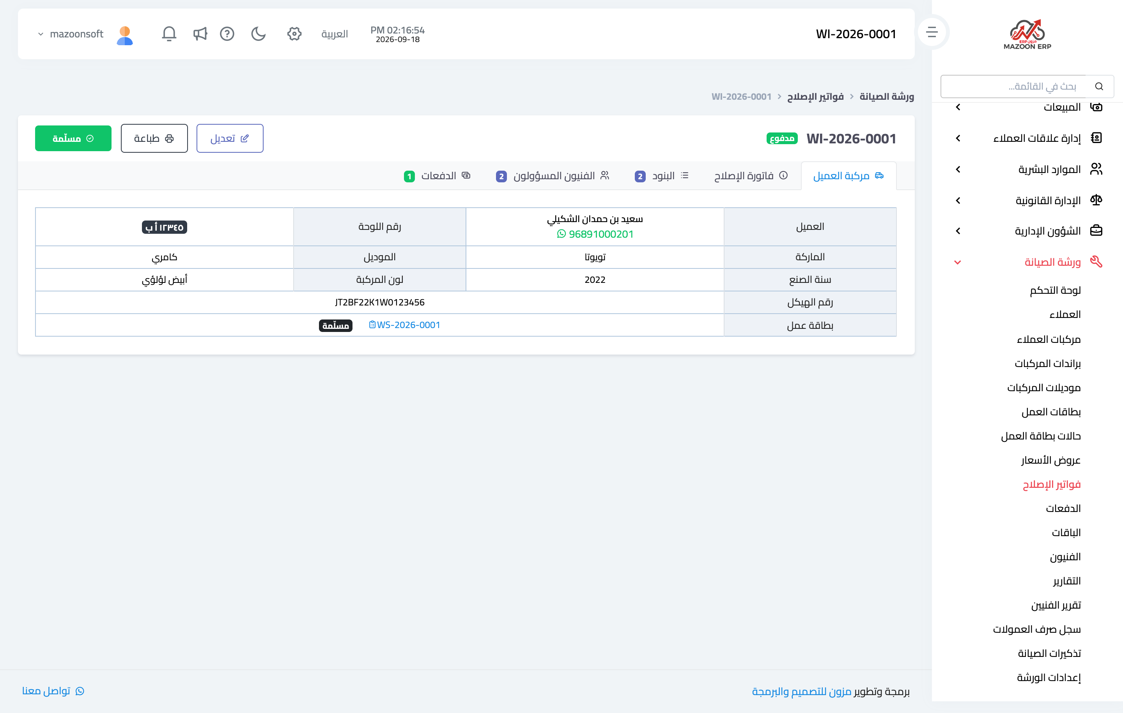Expand الشؤون الإدارية chevron
Screen dimensions: 1123x713
click(x=958, y=231)
